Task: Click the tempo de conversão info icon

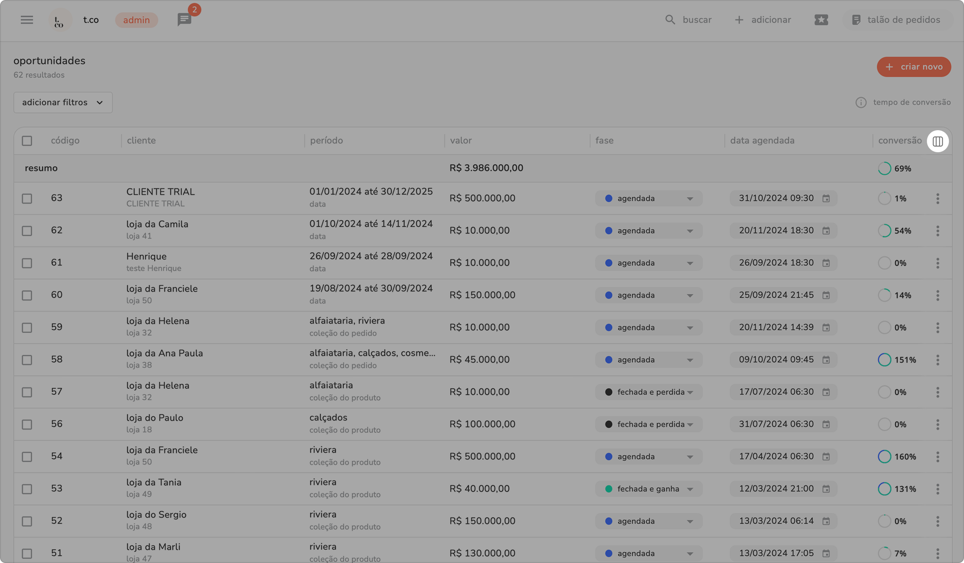Action: 861,102
